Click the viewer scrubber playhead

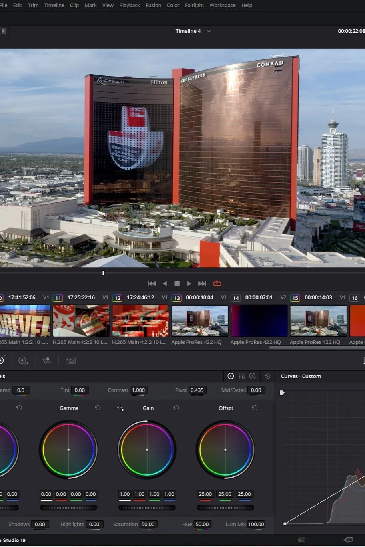click(x=103, y=273)
